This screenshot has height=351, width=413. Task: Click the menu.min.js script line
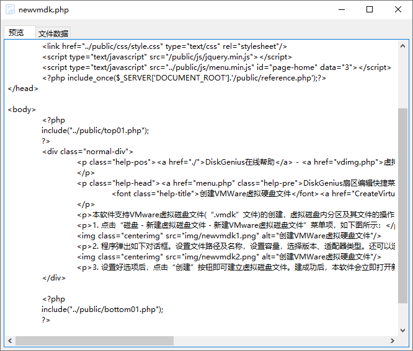pyautogui.click(x=216, y=67)
